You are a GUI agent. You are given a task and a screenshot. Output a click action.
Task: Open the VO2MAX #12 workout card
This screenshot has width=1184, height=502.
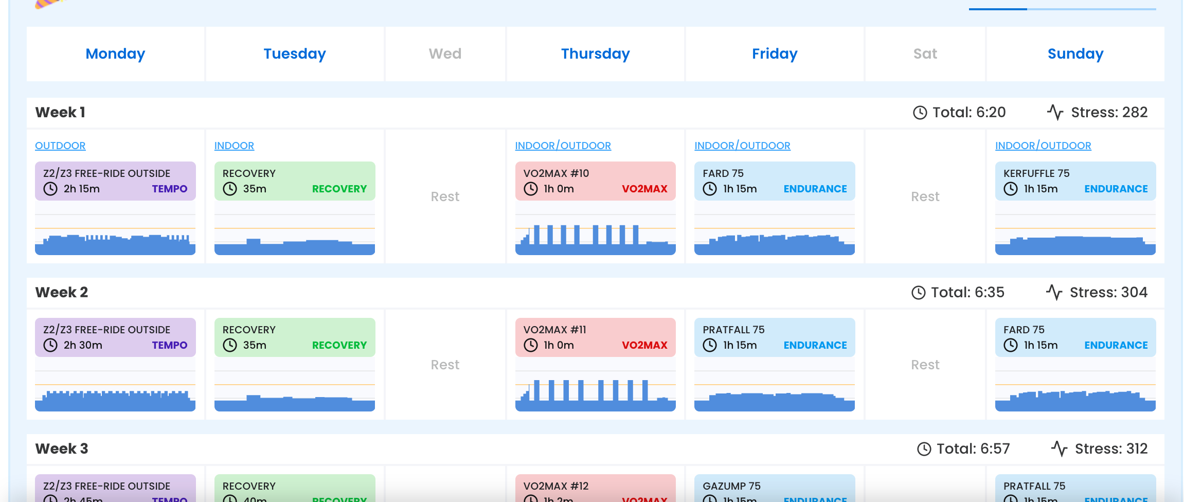point(596,488)
